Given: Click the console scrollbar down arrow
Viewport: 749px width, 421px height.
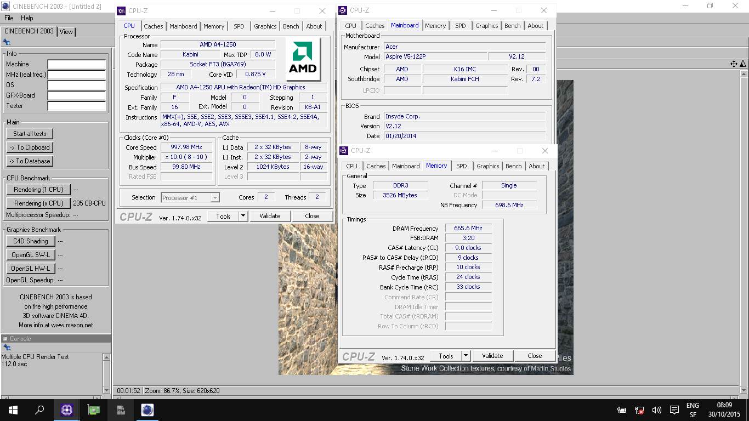Looking at the screenshot, I should [x=107, y=390].
